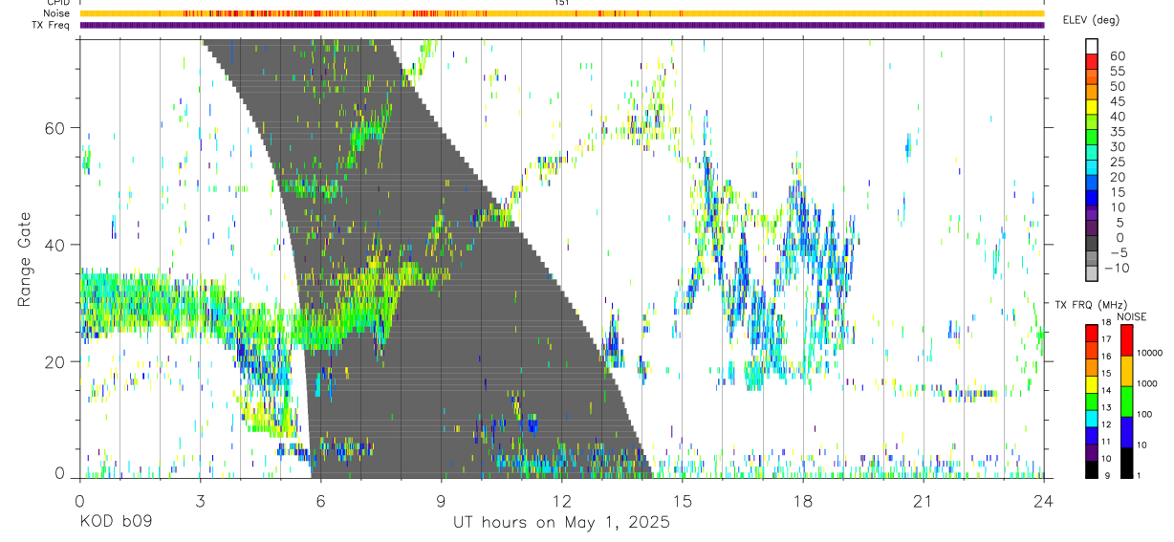Screen dimensions: 1174x542
Task: Click the light gray bottom segment of the elevation colorbar
Action: coord(1092,272)
